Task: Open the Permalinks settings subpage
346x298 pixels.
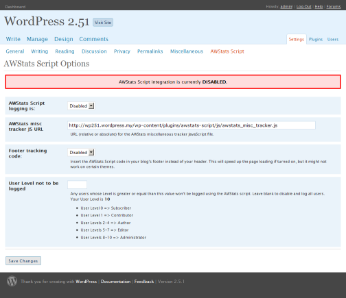Action: 150,51
